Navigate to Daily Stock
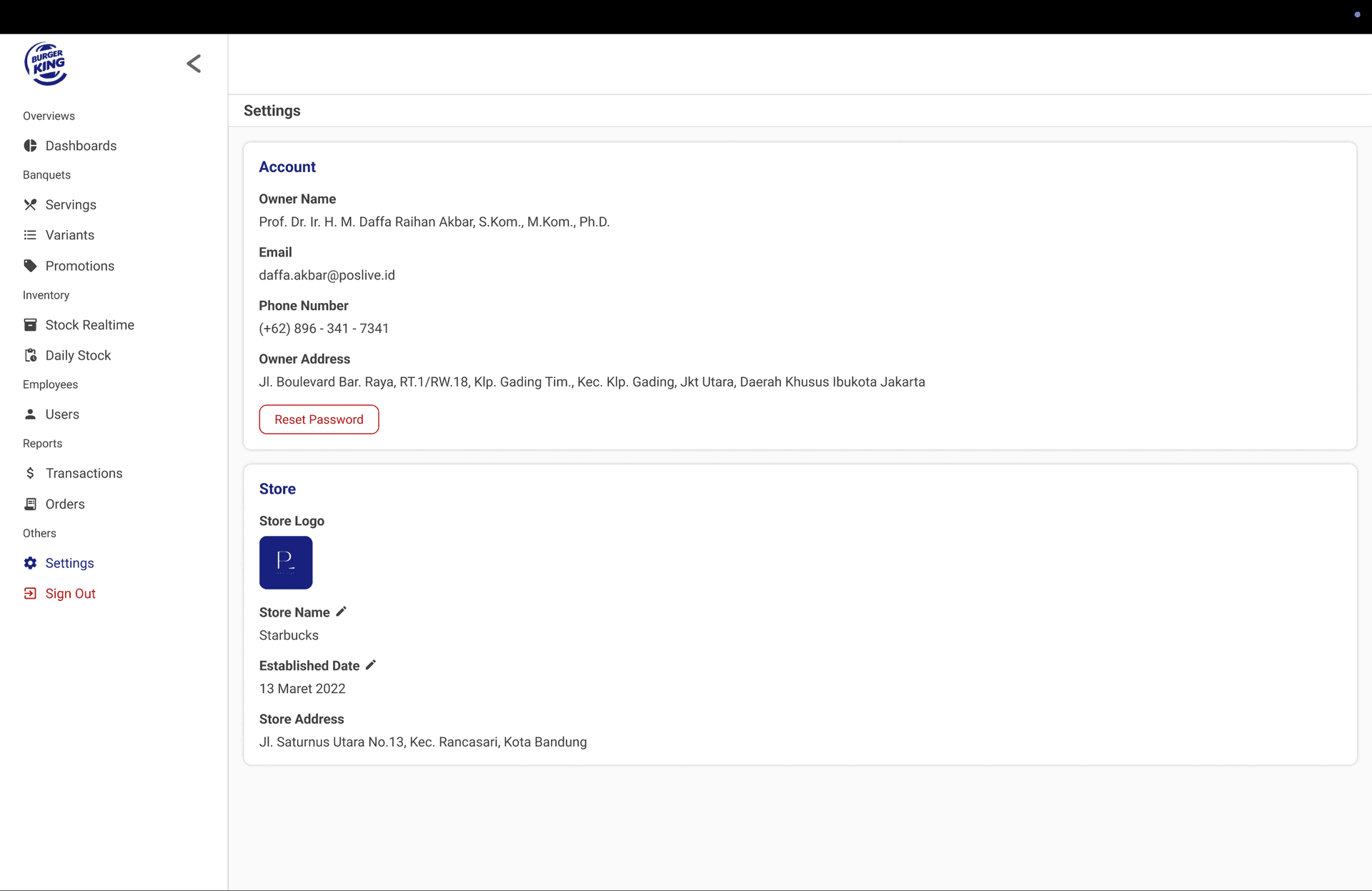 79,355
